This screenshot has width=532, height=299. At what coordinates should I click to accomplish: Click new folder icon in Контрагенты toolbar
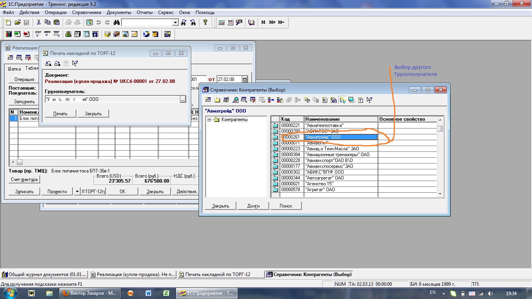tap(217, 100)
